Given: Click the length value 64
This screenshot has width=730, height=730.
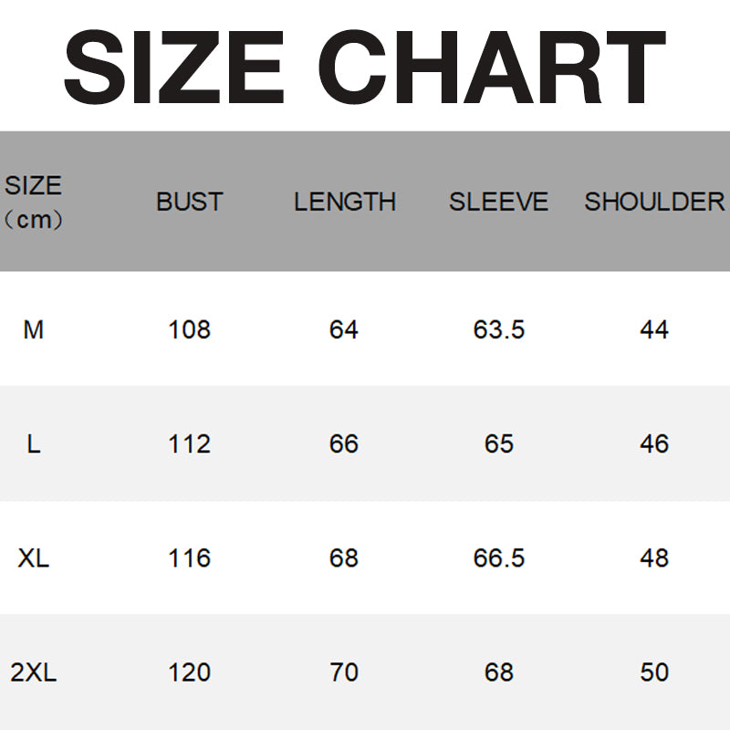Looking at the screenshot, I should click(x=344, y=329).
